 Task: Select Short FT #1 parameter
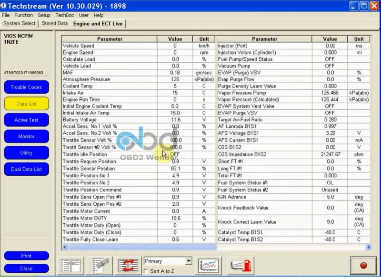pyautogui.click(x=264, y=162)
